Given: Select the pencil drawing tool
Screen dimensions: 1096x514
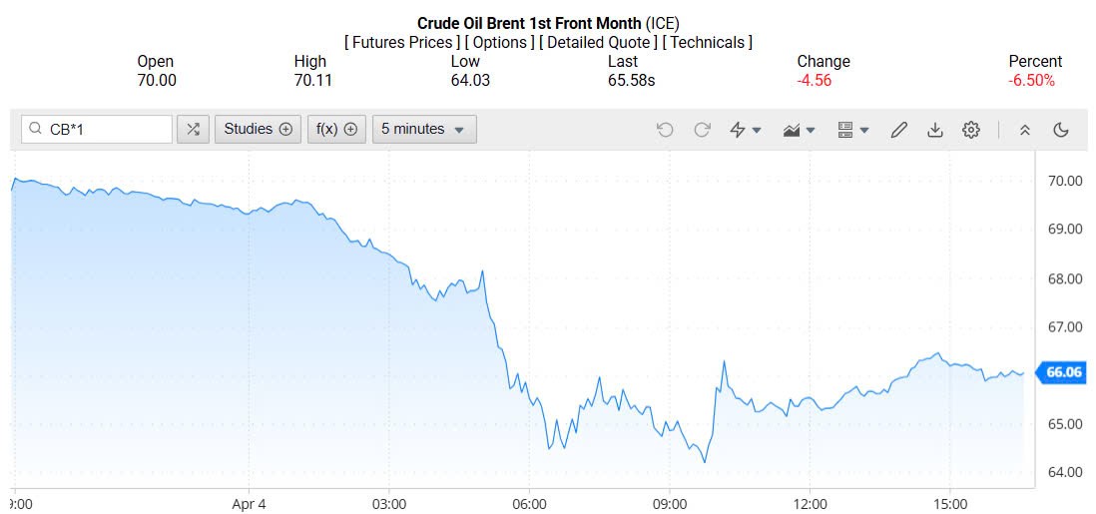Looking at the screenshot, I should click(x=898, y=130).
